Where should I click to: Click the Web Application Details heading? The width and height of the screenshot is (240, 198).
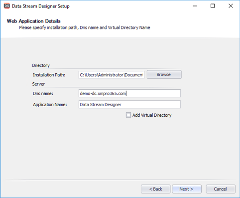[x=34, y=21]
